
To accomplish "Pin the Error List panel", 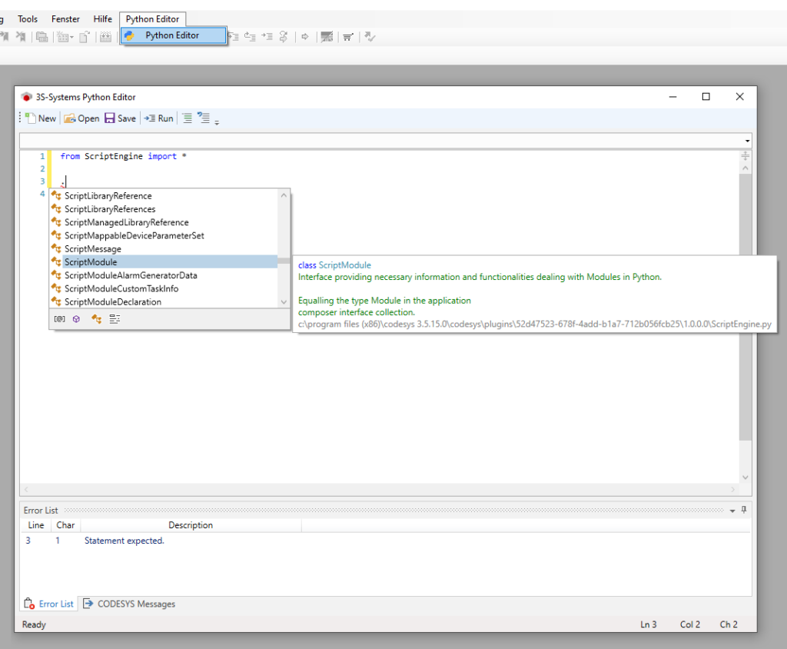I will click(x=743, y=510).
